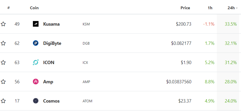Go to the Cosmos coin link
This screenshot has height=111, width=241.
[51, 101]
